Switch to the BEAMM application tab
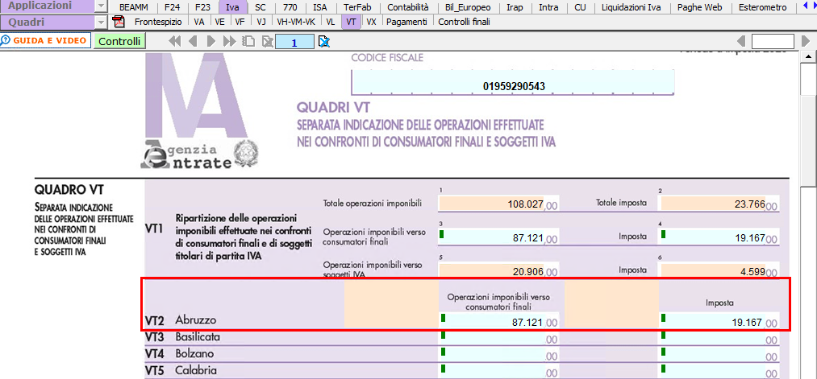The image size is (817, 379). (x=133, y=7)
